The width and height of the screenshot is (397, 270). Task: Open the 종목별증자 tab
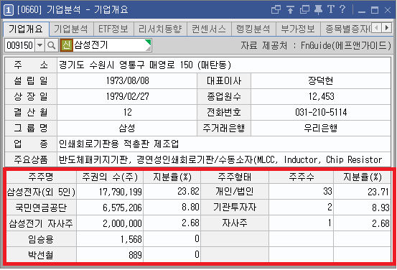[x=346, y=29]
